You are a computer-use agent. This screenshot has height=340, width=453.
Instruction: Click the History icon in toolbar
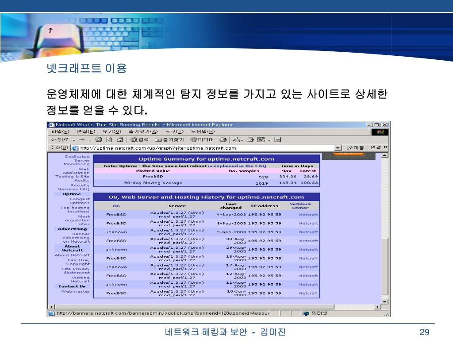(x=223, y=139)
